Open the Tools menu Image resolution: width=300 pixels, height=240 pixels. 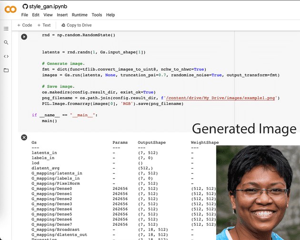(x=97, y=15)
